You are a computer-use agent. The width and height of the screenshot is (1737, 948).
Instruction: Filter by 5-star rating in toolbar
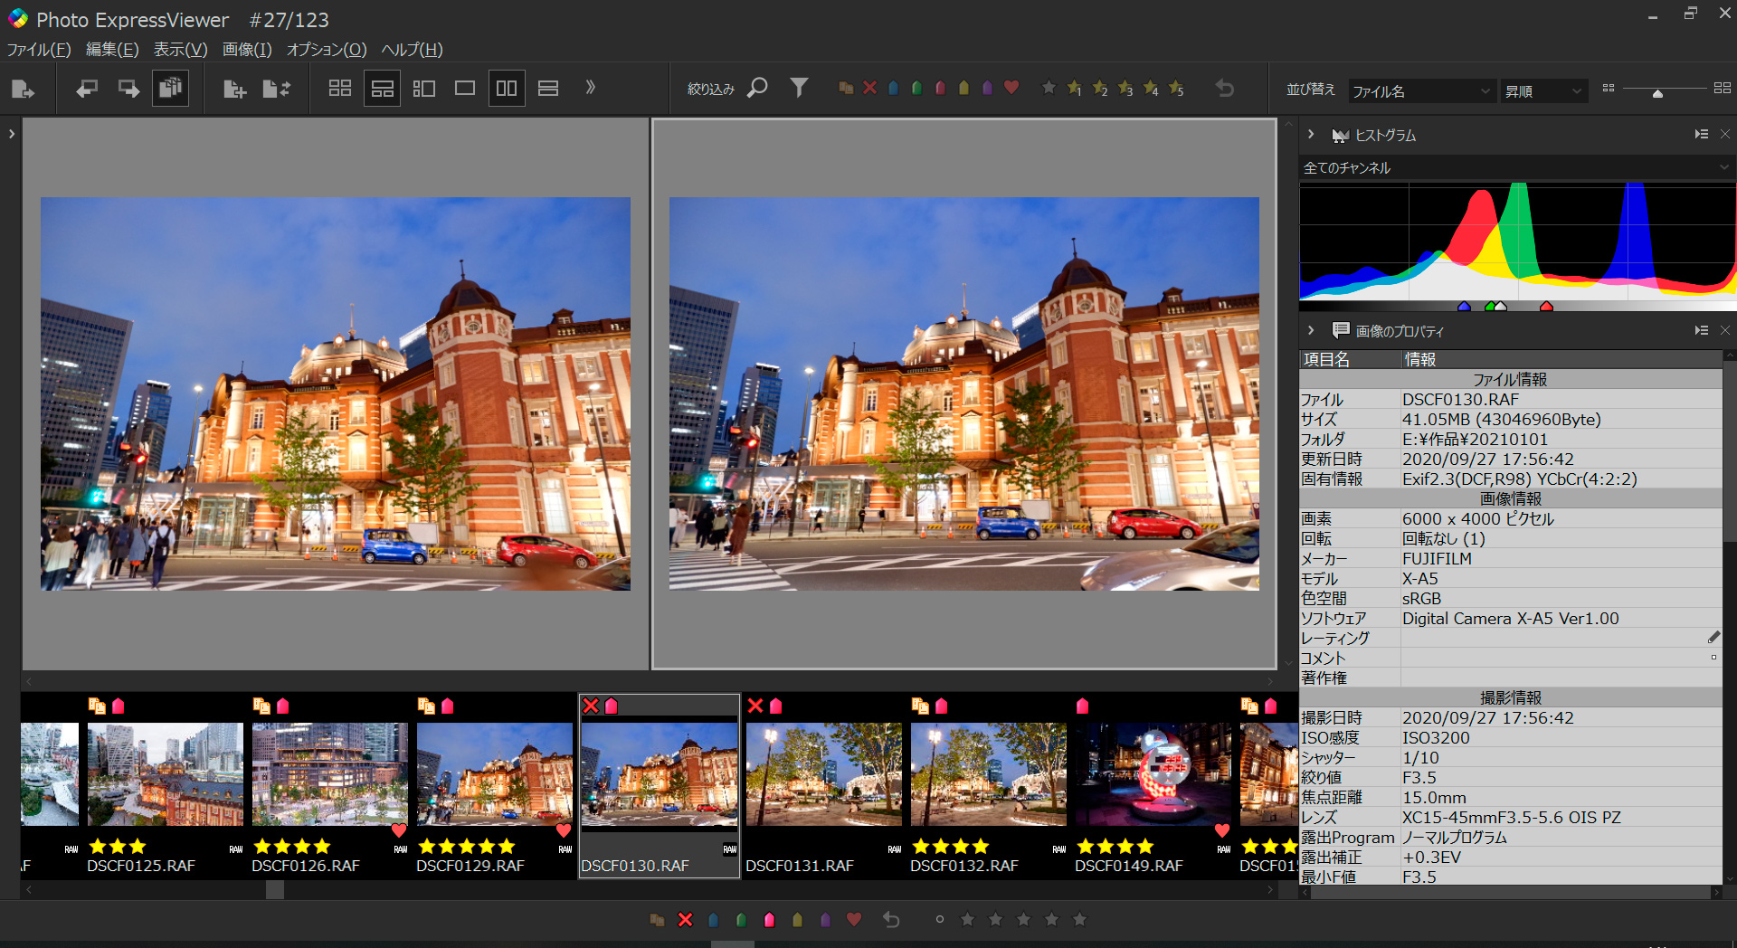point(1176,88)
